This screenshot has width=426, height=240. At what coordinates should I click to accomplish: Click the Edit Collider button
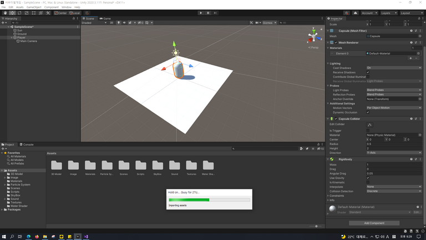(369, 124)
